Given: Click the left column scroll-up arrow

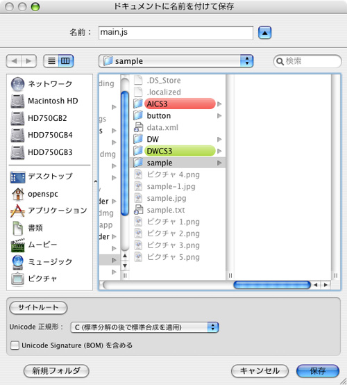Looking at the screenshot, I should 125,256.
